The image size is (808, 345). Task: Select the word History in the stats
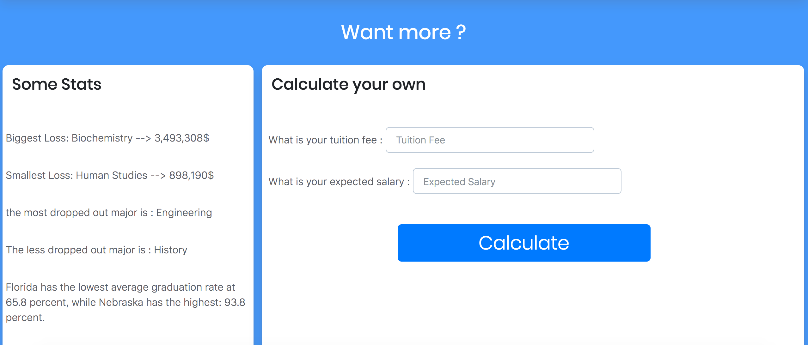coord(170,250)
